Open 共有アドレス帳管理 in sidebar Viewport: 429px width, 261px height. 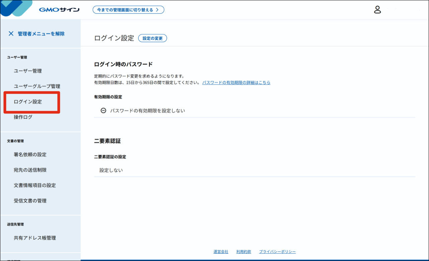pyautogui.click(x=35, y=238)
